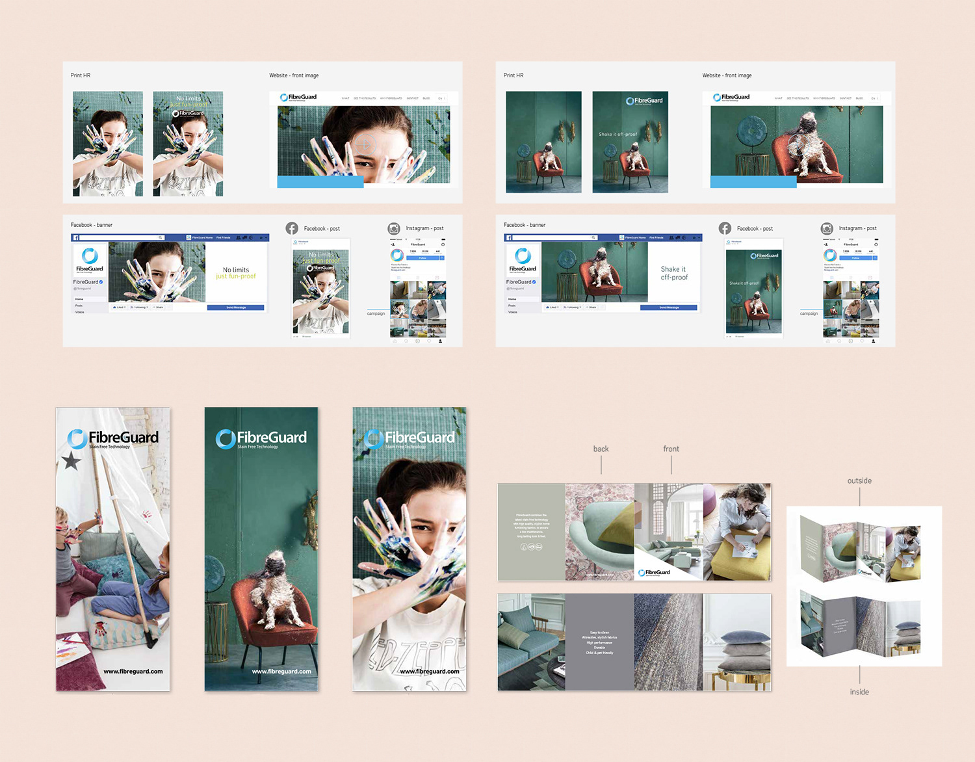Click the FibreGuard logo on the brochure front panel
The height and width of the screenshot is (762, 975).
tap(654, 573)
